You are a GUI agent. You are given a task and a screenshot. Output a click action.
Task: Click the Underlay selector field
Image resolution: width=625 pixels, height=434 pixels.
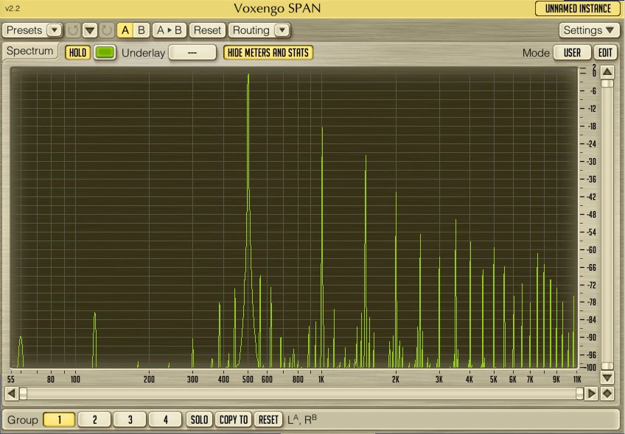point(192,53)
